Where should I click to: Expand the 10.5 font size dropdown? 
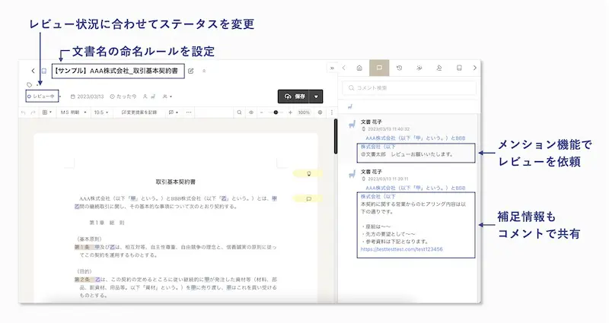pyautogui.click(x=101, y=112)
